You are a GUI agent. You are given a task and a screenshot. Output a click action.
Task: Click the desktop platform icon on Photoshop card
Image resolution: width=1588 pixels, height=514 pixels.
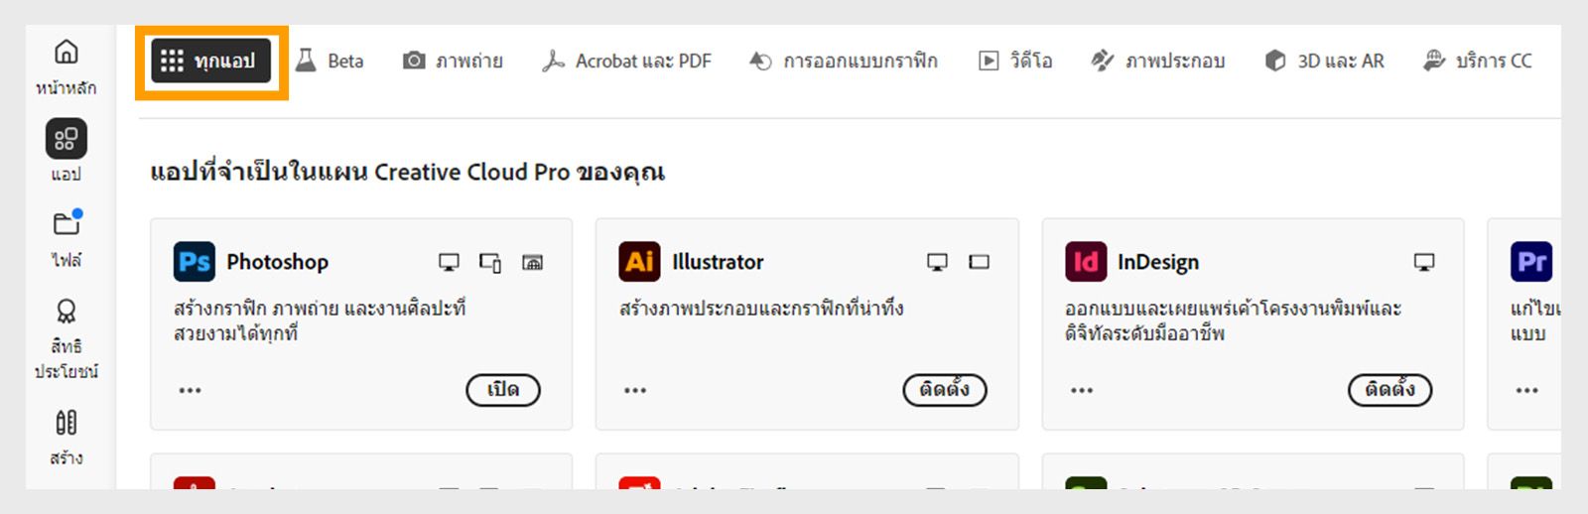coord(449,263)
